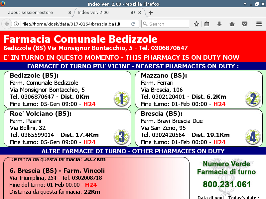The image size is (266, 199).
Task: Show site information for this page
Action: click(x=16, y=24)
